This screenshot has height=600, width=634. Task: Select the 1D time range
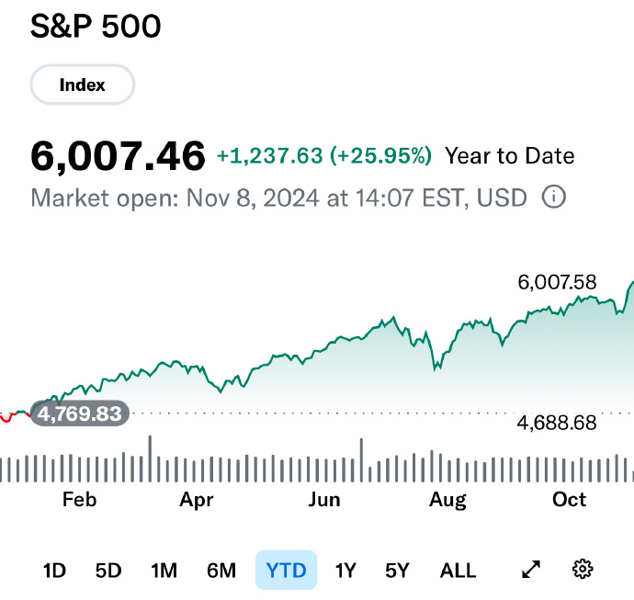tap(54, 571)
